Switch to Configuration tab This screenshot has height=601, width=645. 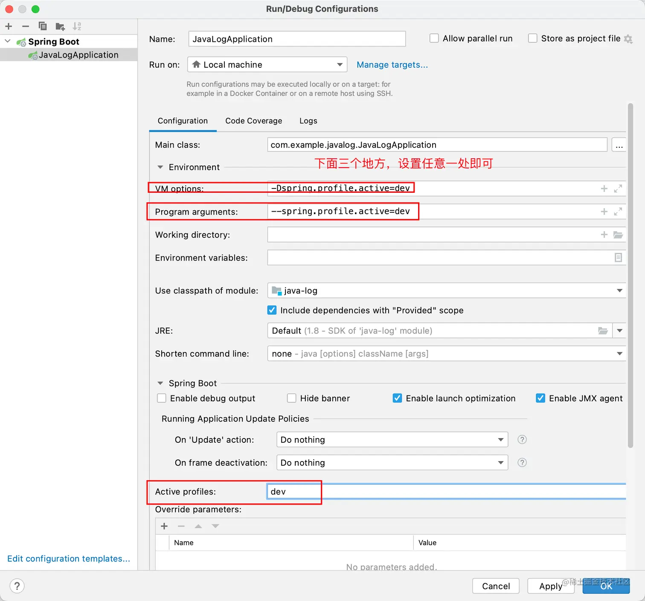(x=183, y=121)
